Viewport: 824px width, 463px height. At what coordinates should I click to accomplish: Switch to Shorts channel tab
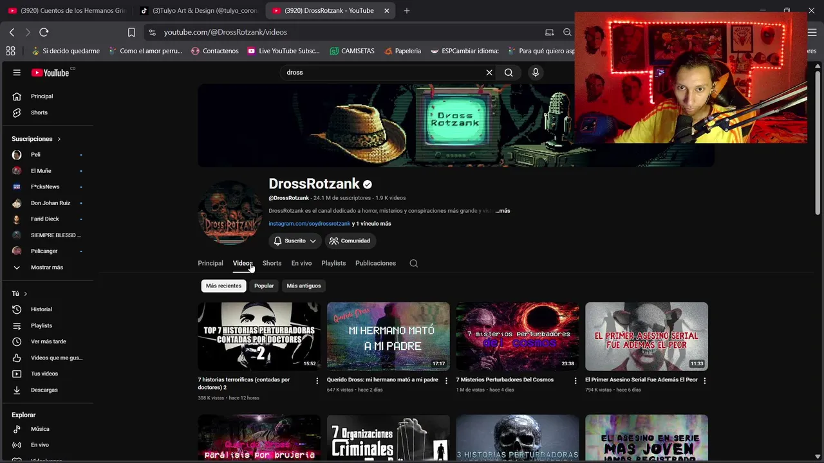(x=272, y=263)
